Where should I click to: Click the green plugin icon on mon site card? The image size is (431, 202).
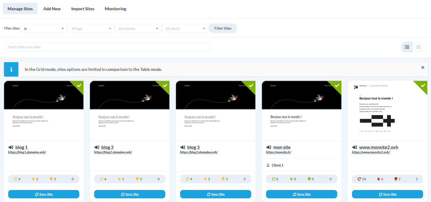[x=291, y=179]
